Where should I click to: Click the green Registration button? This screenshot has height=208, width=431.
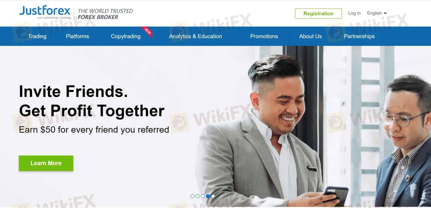(318, 14)
